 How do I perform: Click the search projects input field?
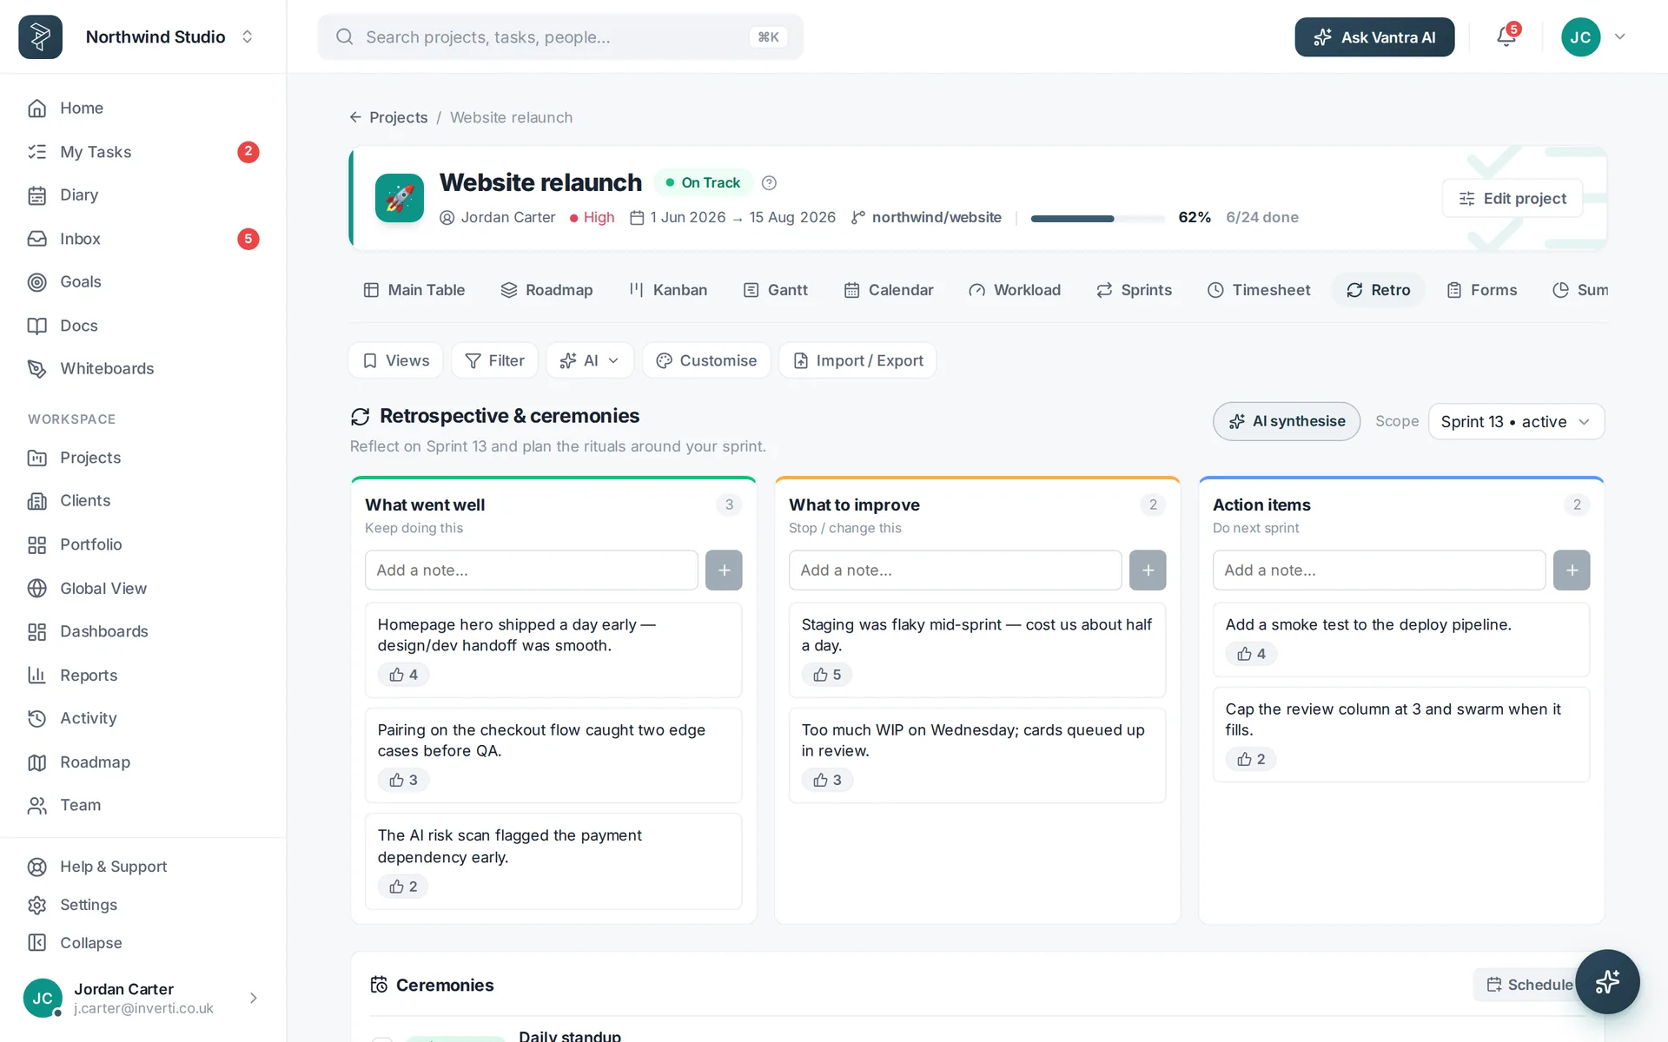pos(560,36)
